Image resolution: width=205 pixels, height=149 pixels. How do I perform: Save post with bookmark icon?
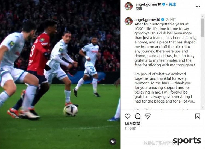tap(198, 116)
